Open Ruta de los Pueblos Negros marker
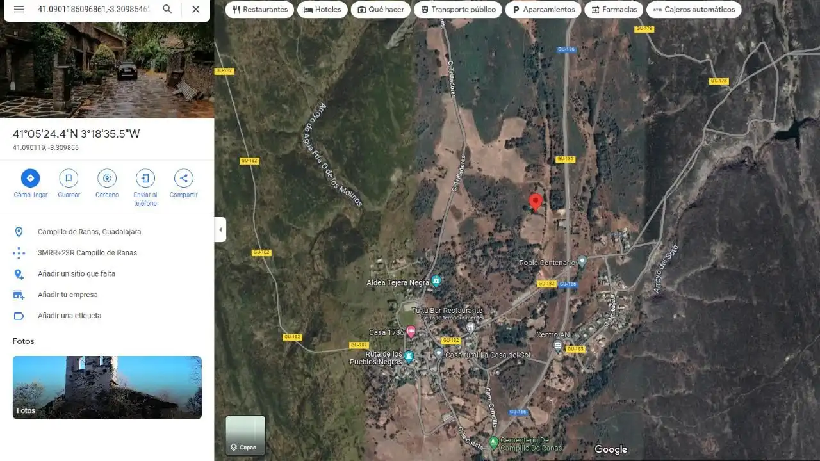The width and height of the screenshot is (820, 461). 409,357
